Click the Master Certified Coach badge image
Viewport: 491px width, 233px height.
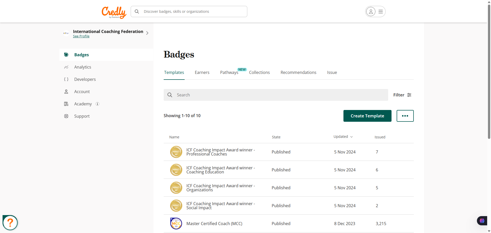tap(176, 224)
